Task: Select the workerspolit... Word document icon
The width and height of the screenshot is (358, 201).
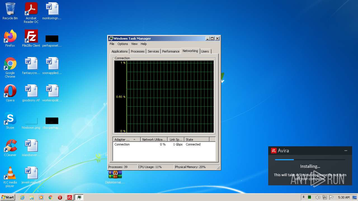Action: [x=52, y=93]
